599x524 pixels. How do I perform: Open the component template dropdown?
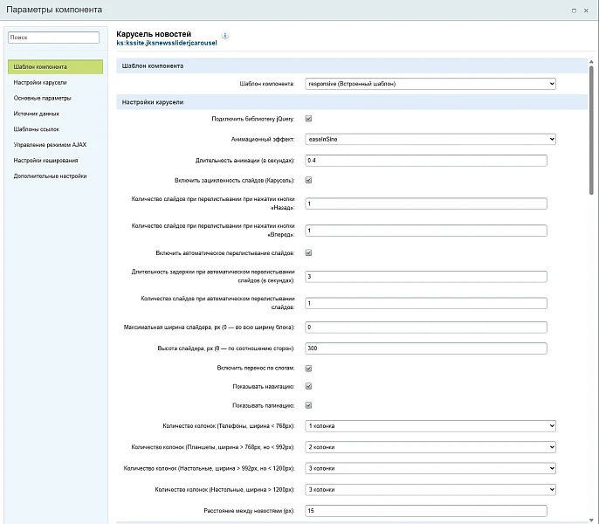pyautogui.click(x=430, y=84)
